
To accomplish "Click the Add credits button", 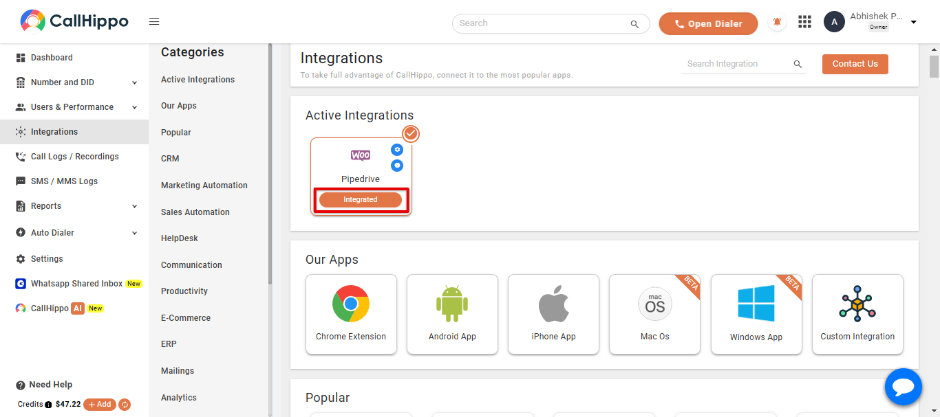I will point(100,405).
